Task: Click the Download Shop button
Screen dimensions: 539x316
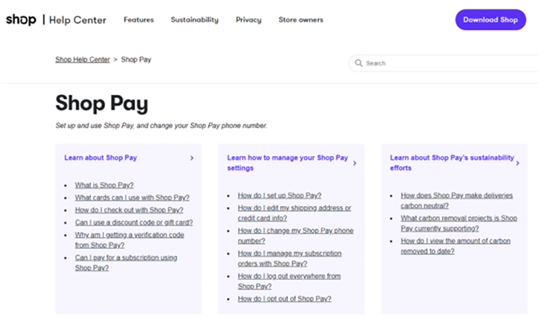Action: coord(491,19)
